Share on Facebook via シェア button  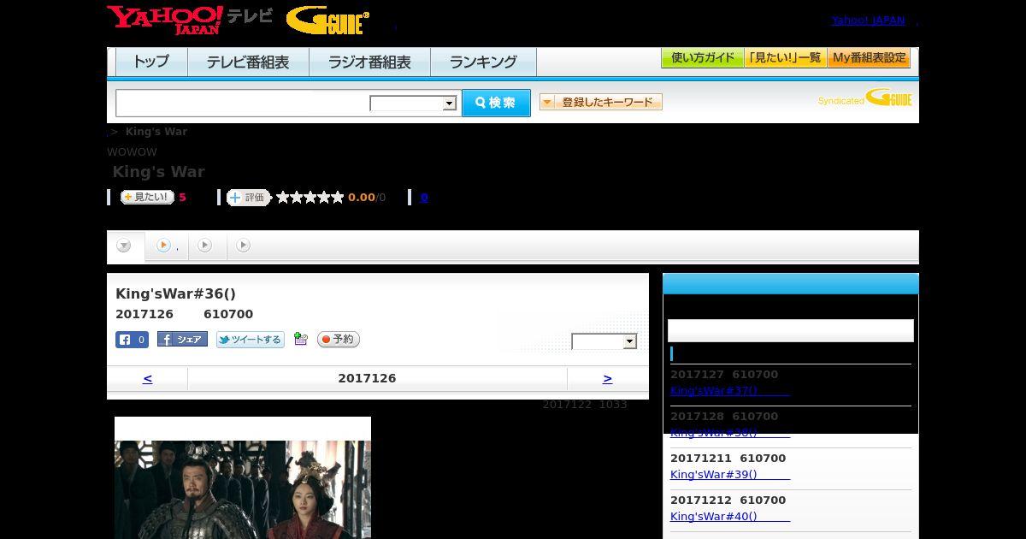(x=182, y=340)
